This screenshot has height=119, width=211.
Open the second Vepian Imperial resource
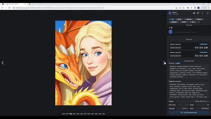point(189,54)
